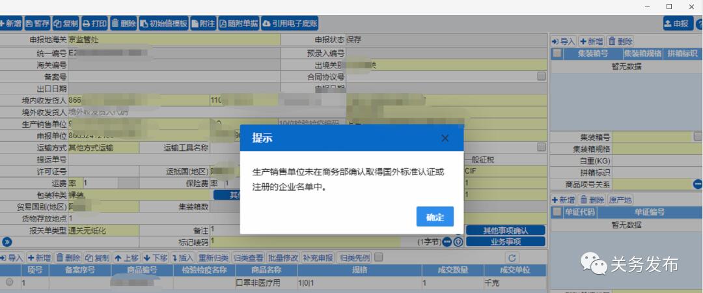703x293 pixels.
Task: Click the 引用电子底账 button
Action: (x=290, y=23)
